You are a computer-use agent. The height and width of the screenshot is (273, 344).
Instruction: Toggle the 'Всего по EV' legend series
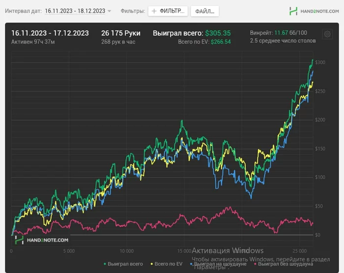tap(167, 264)
